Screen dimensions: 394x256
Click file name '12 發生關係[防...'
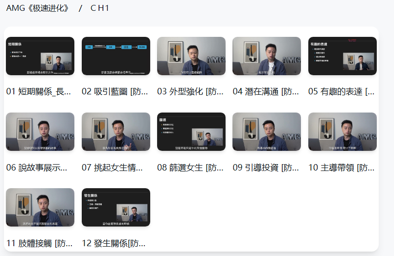pyautogui.click(x=114, y=243)
